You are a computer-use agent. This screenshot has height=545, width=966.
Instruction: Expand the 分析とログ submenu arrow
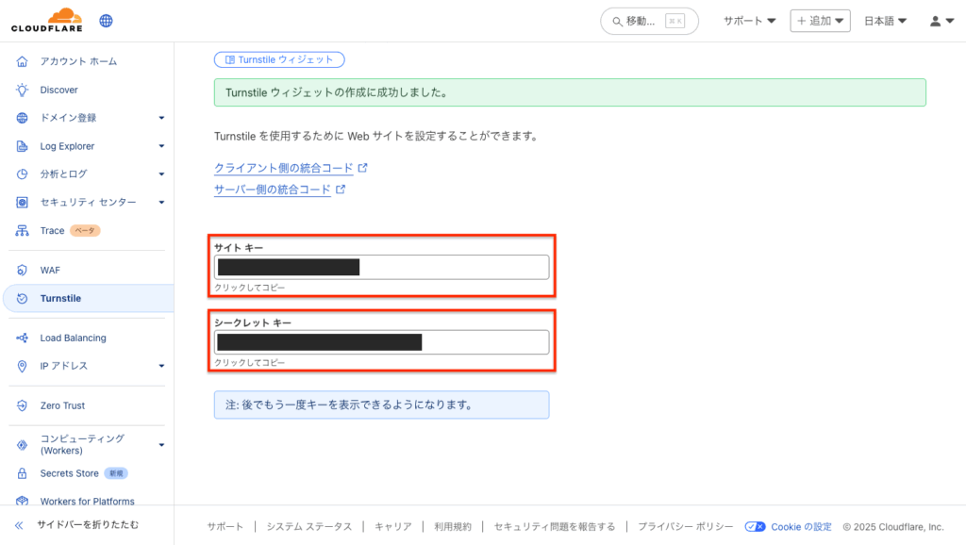point(161,174)
